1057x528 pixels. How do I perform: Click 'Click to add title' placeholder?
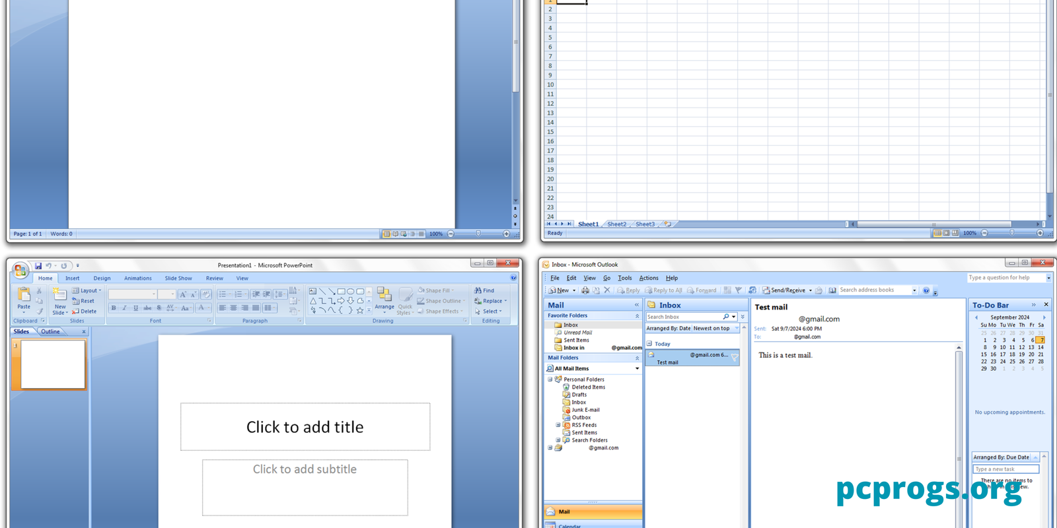pyautogui.click(x=305, y=427)
